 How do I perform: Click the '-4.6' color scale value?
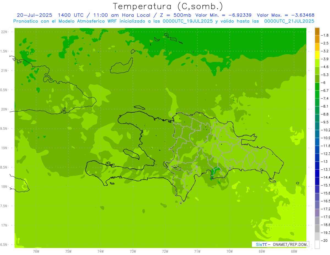click(325, 67)
